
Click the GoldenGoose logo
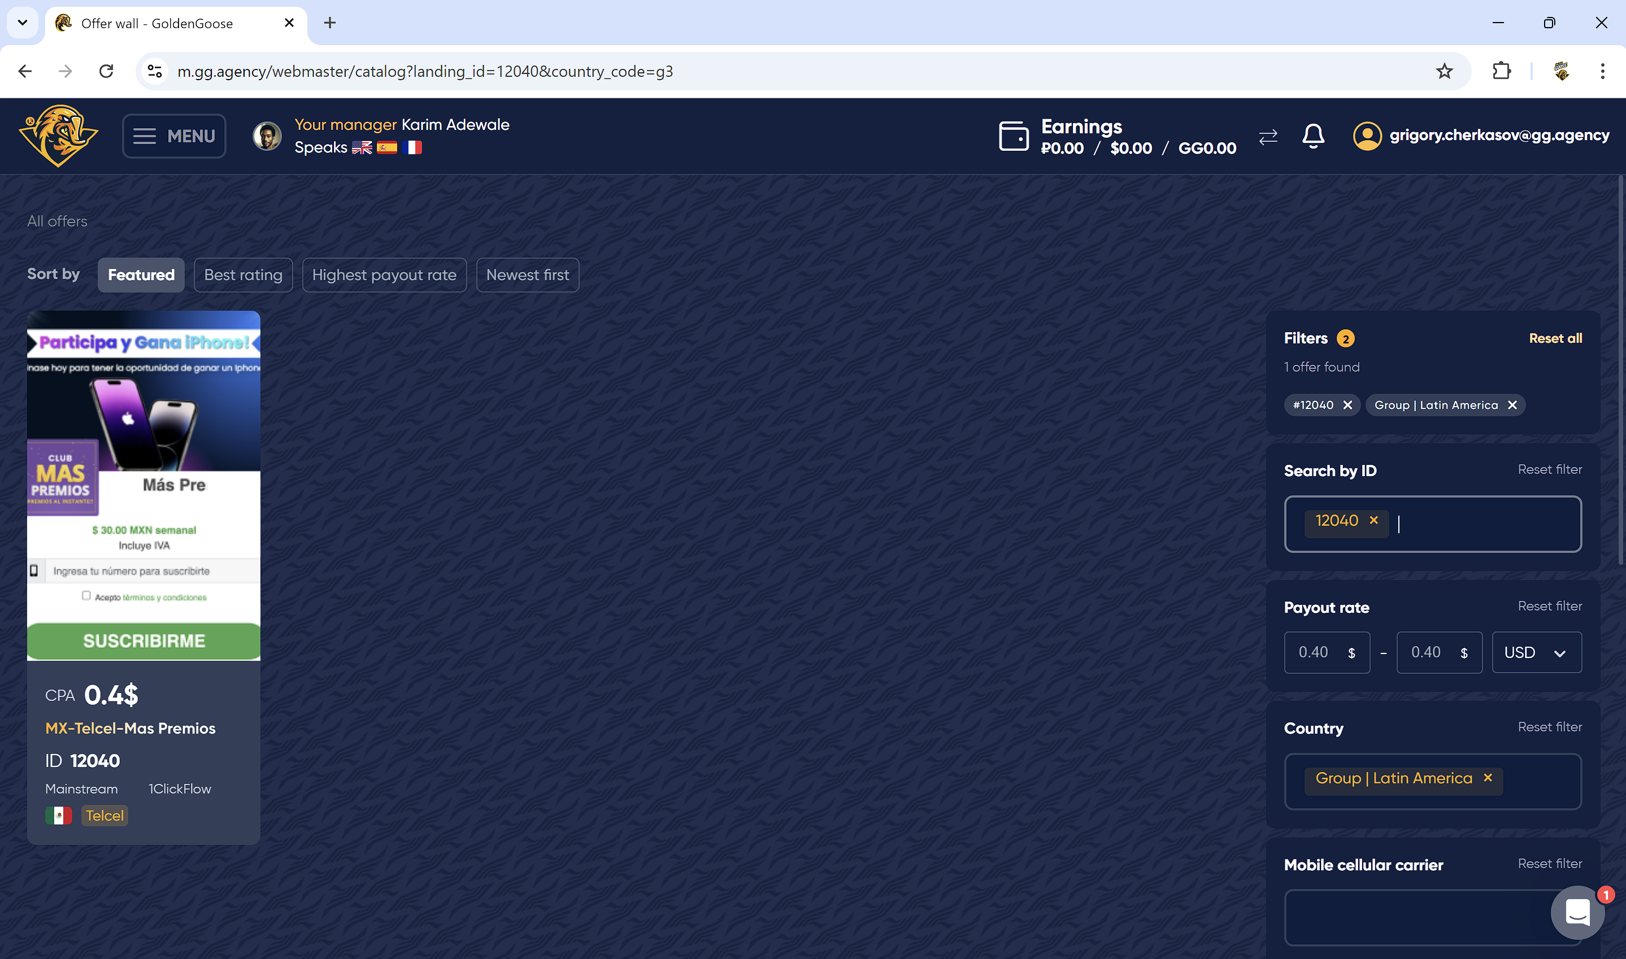coord(59,136)
